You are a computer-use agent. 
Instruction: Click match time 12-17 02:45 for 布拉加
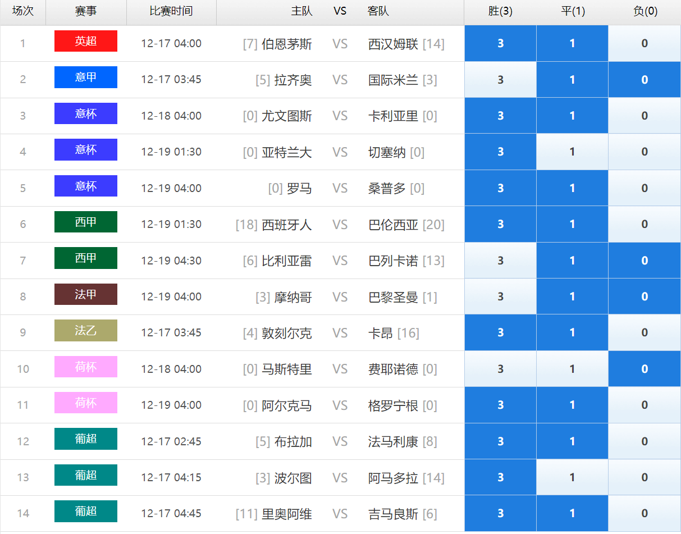click(x=171, y=441)
